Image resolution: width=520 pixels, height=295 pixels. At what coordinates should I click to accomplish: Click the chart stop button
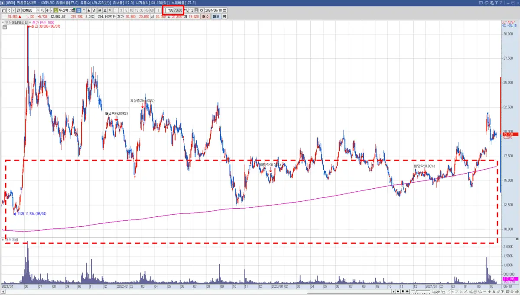[403, 292]
